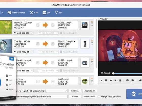Click the device profile icon for HUMAN row
Viewport: 142px width, 106px height.
[x=85, y=63]
